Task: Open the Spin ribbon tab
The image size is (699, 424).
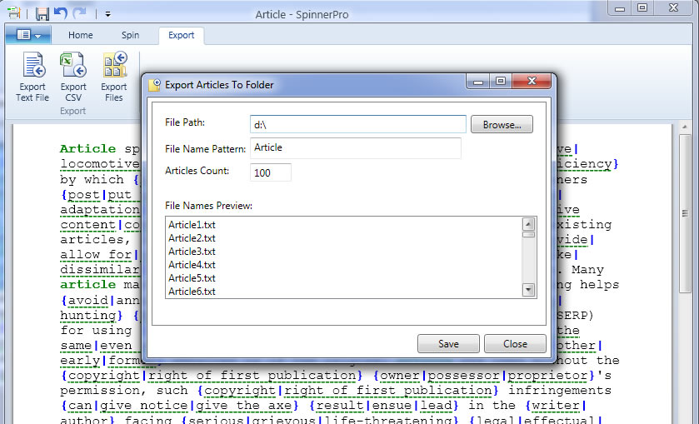Action: click(x=130, y=35)
